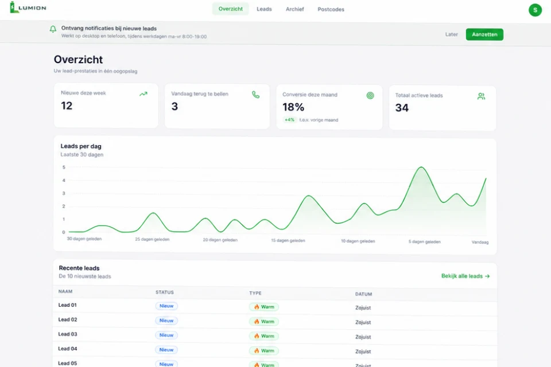Open Bekijk alle leads link
The height and width of the screenshot is (367, 551).
pos(465,276)
